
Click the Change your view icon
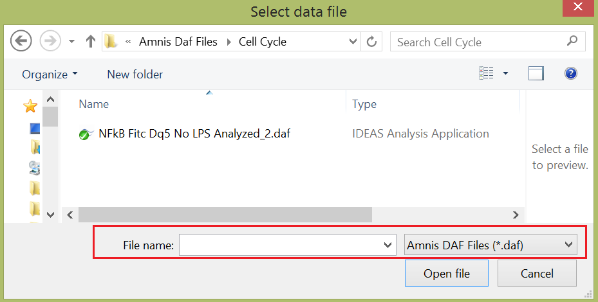click(486, 74)
